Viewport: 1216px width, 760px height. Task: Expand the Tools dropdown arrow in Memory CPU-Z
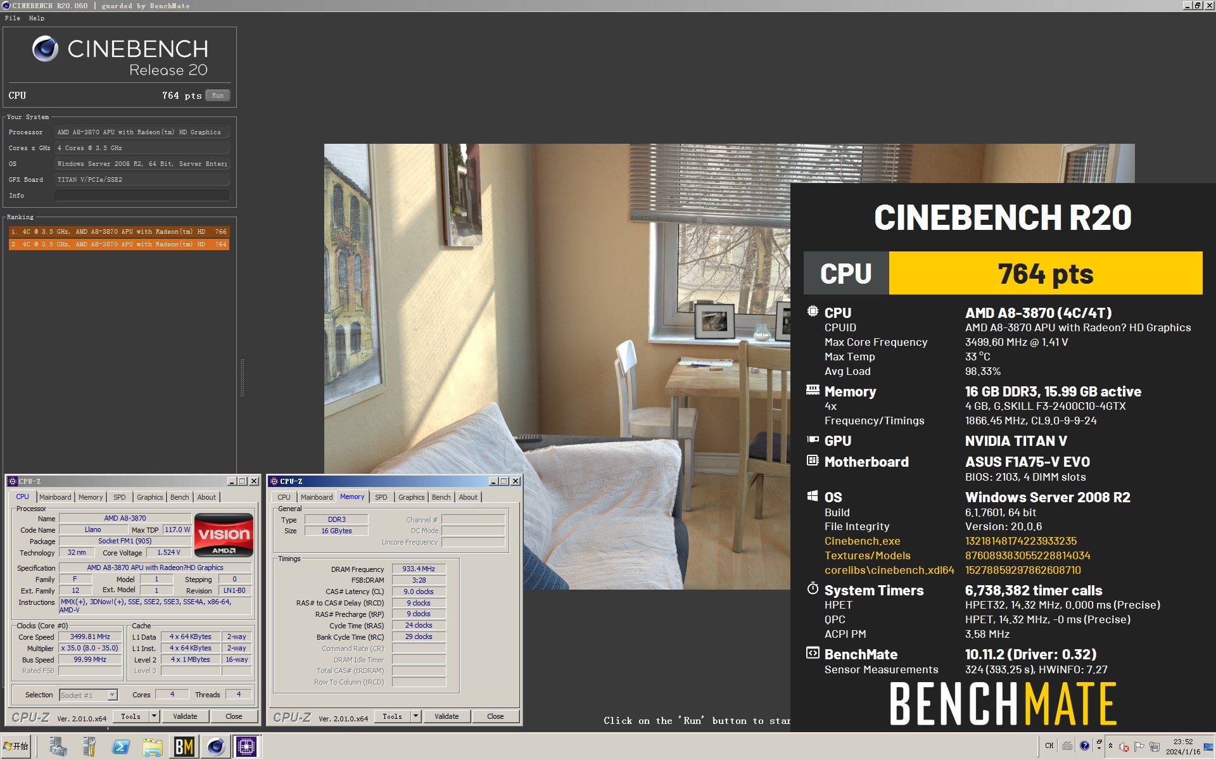pyautogui.click(x=415, y=716)
